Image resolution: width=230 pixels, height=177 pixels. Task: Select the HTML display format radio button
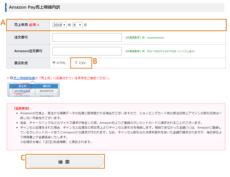[54, 62]
